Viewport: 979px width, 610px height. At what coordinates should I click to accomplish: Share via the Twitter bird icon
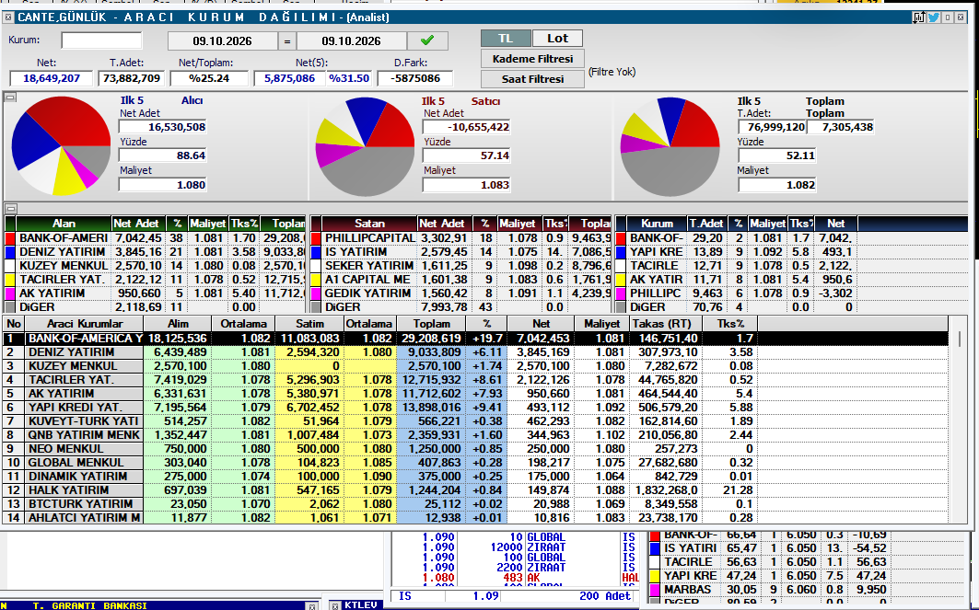click(x=934, y=17)
